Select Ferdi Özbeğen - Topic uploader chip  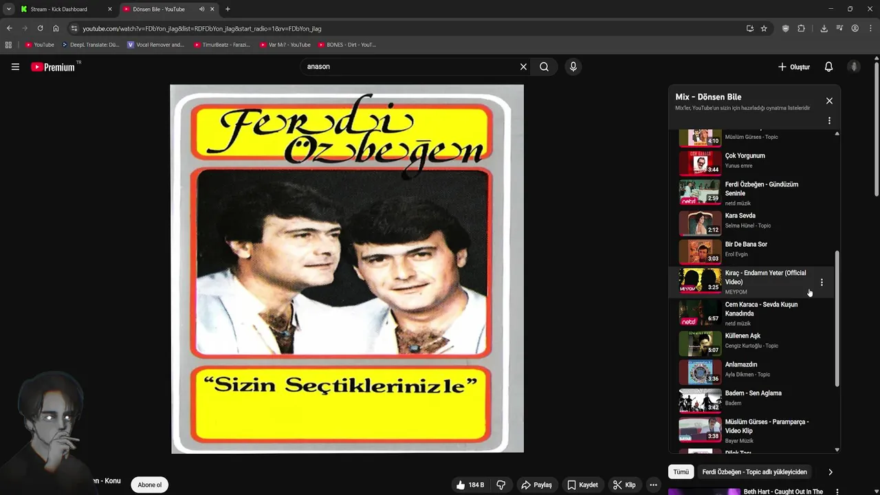click(x=754, y=472)
